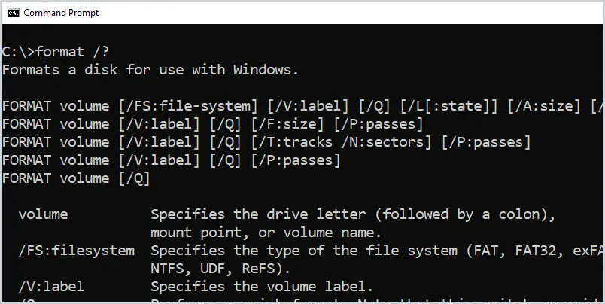Click the /FS:filesystem parameter name

[x=77, y=251]
